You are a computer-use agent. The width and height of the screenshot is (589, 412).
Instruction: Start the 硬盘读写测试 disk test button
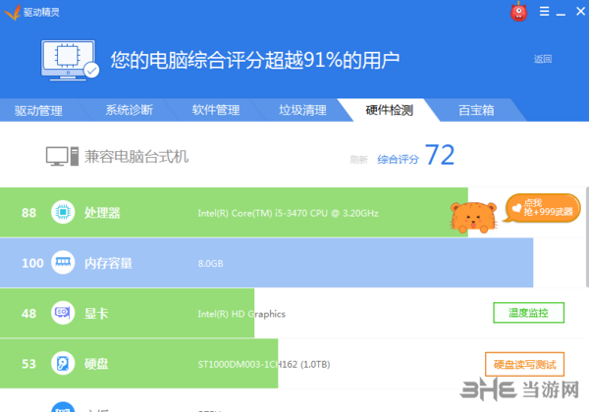click(x=524, y=364)
